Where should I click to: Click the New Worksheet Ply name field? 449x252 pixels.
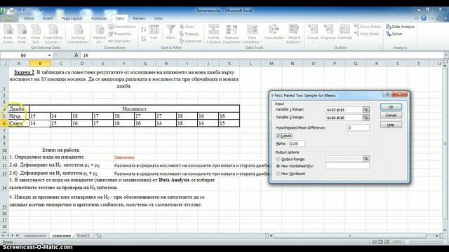tap(348, 166)
